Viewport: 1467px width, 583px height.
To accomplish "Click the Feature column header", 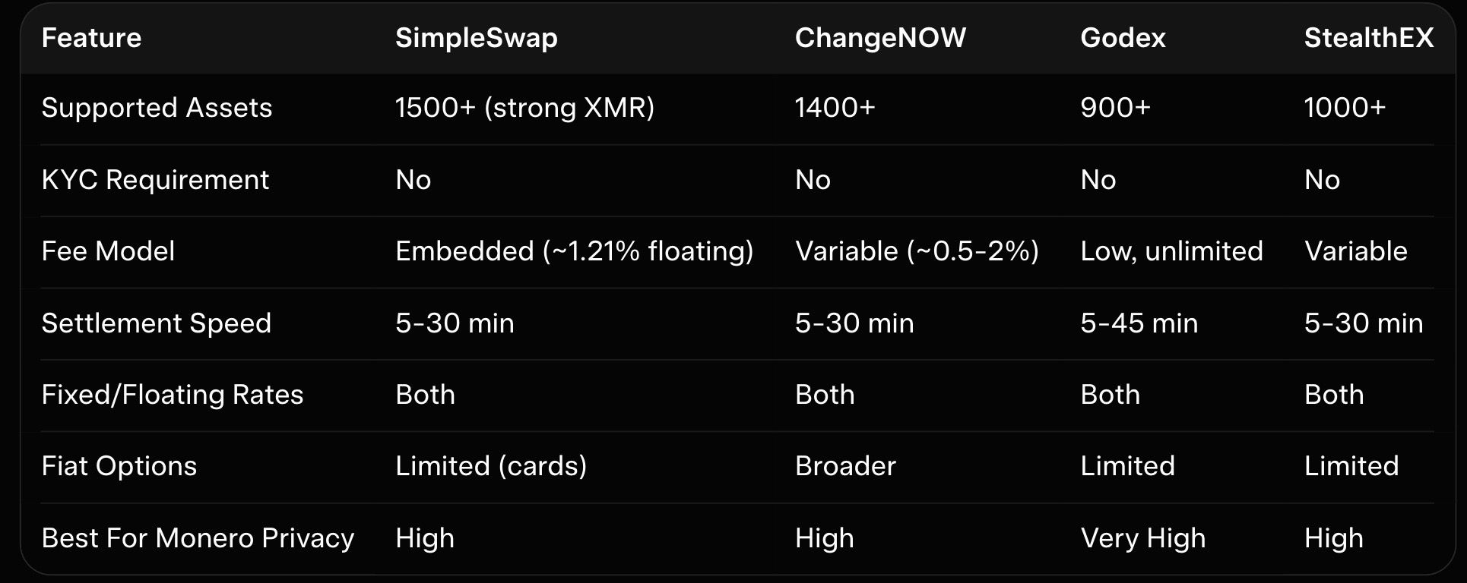I will point(91,38).
